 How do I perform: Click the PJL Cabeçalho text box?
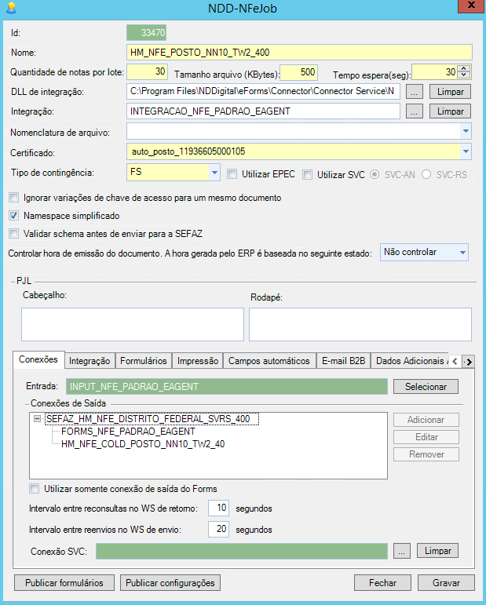tap(133, 324)
